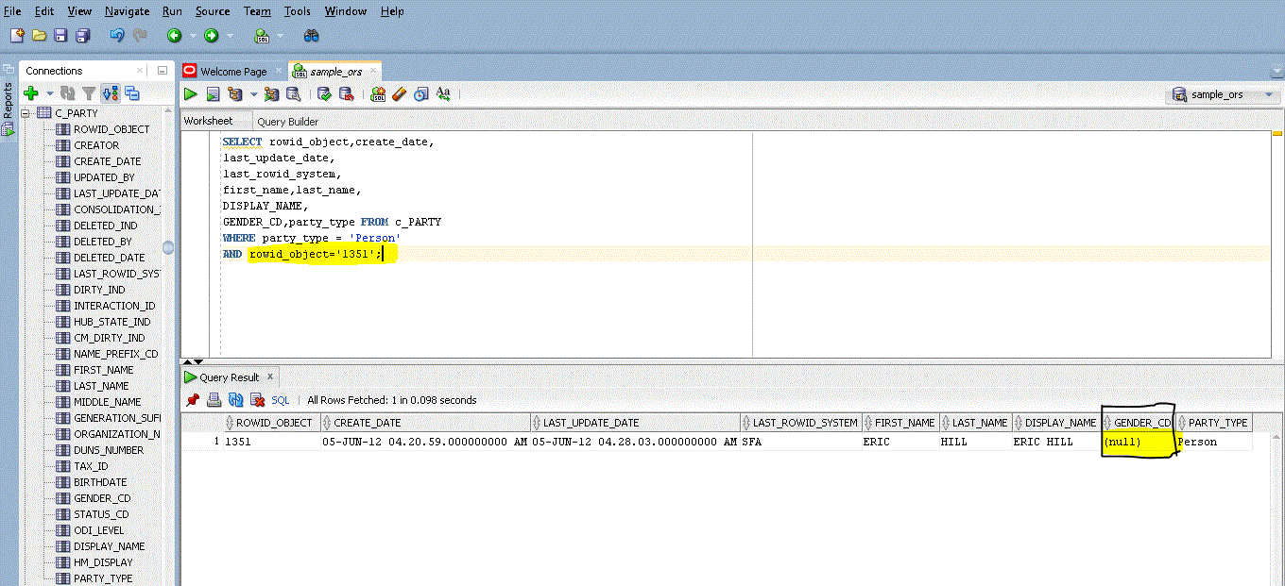Click the Print icon in Query Result
The image size is (1285, 586).
coord(214,400)
